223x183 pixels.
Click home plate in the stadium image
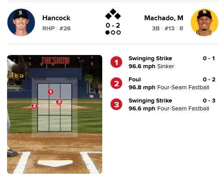pos(55,163)
